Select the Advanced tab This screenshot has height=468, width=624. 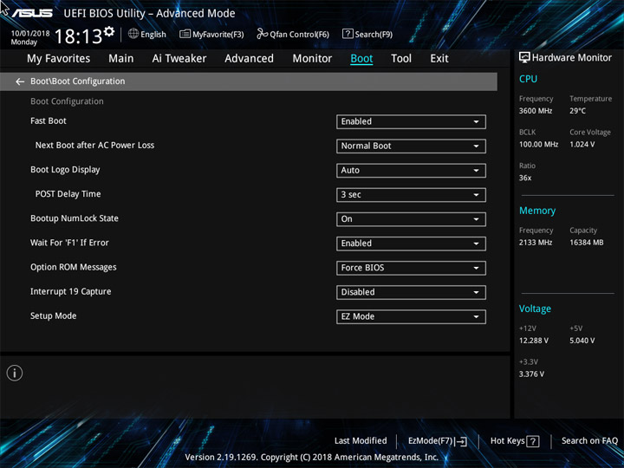pos(249,59)
